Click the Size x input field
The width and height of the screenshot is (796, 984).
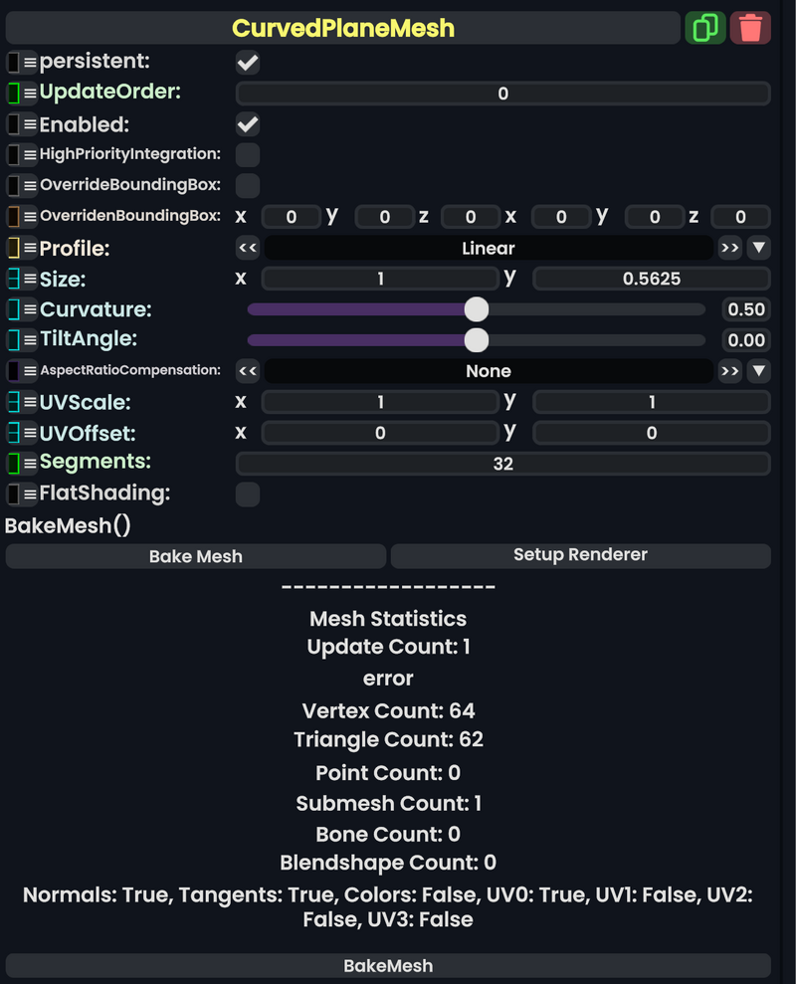380,278
